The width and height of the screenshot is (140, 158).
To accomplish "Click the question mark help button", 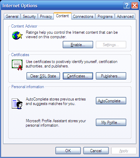I will (127, 6).
